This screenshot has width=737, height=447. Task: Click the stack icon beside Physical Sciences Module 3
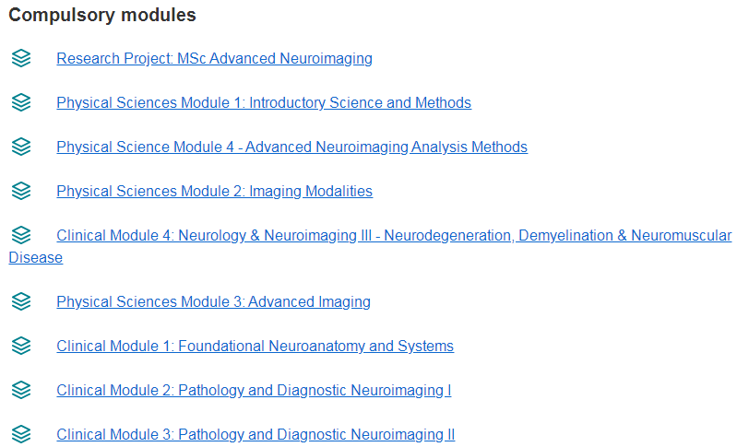coord(21,301)
